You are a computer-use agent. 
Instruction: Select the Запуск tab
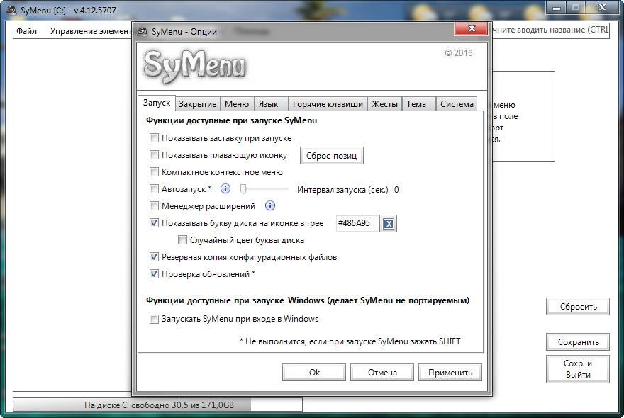(x=157, y=103)
